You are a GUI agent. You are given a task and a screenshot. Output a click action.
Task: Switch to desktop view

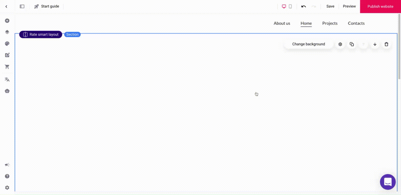coord(284,6)
